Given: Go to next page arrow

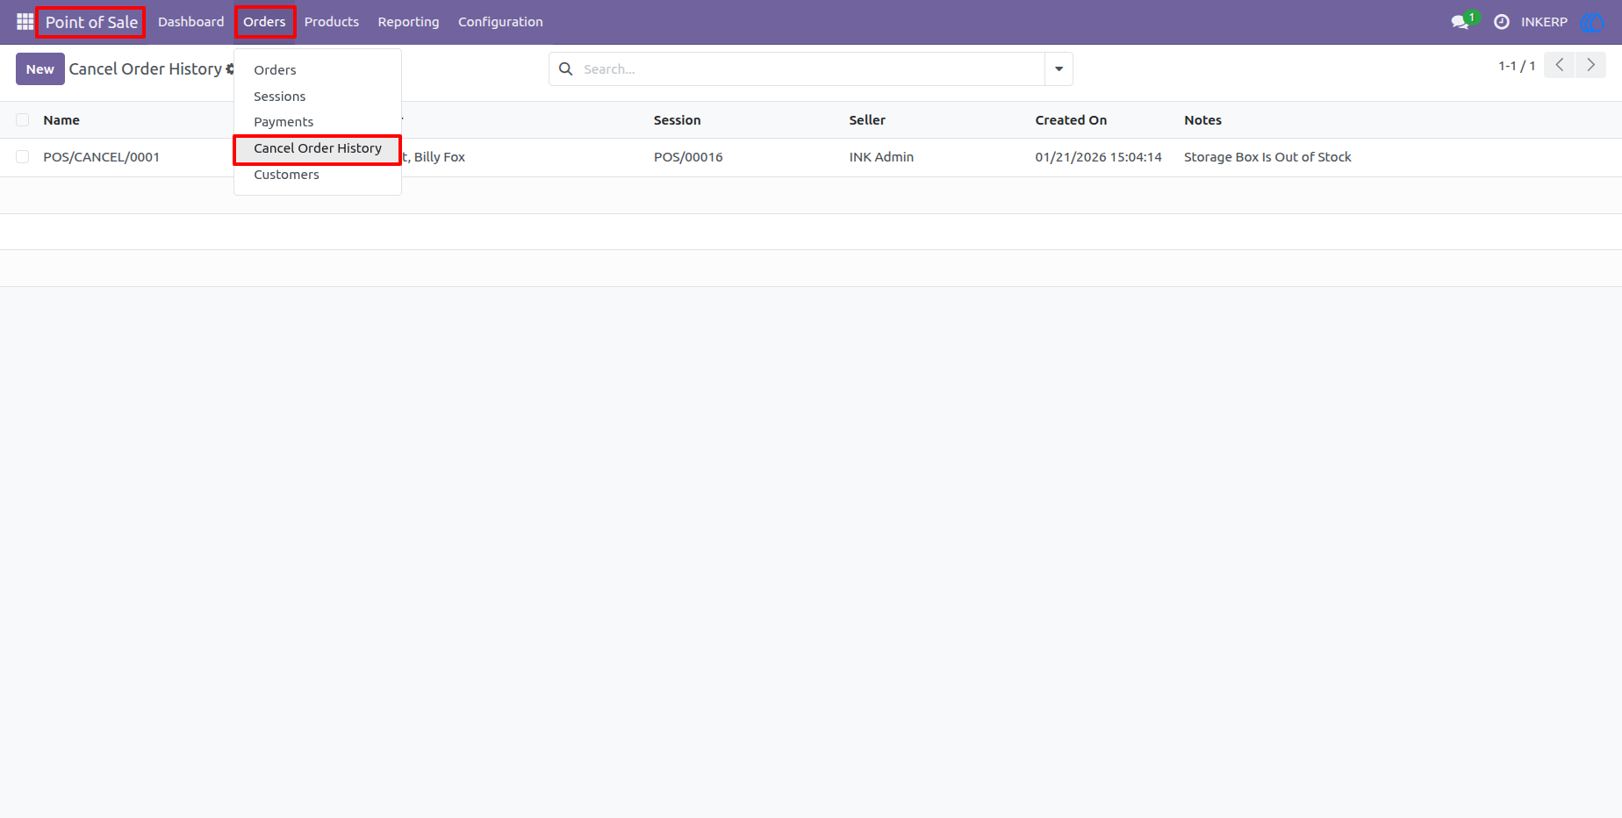Looking at the screenshot, I should pos(1590,65).
